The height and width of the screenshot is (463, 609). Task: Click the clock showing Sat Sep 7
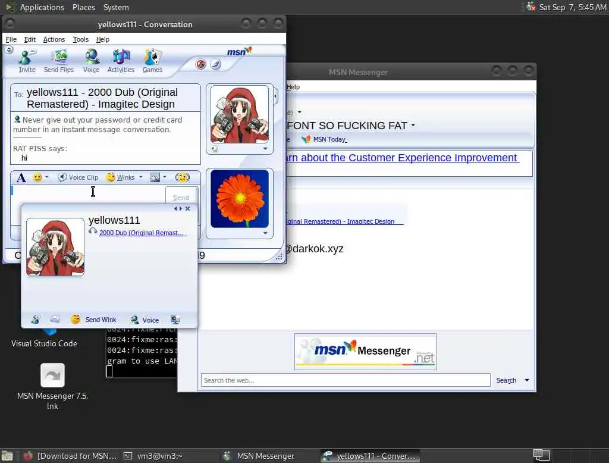point(573,7)
